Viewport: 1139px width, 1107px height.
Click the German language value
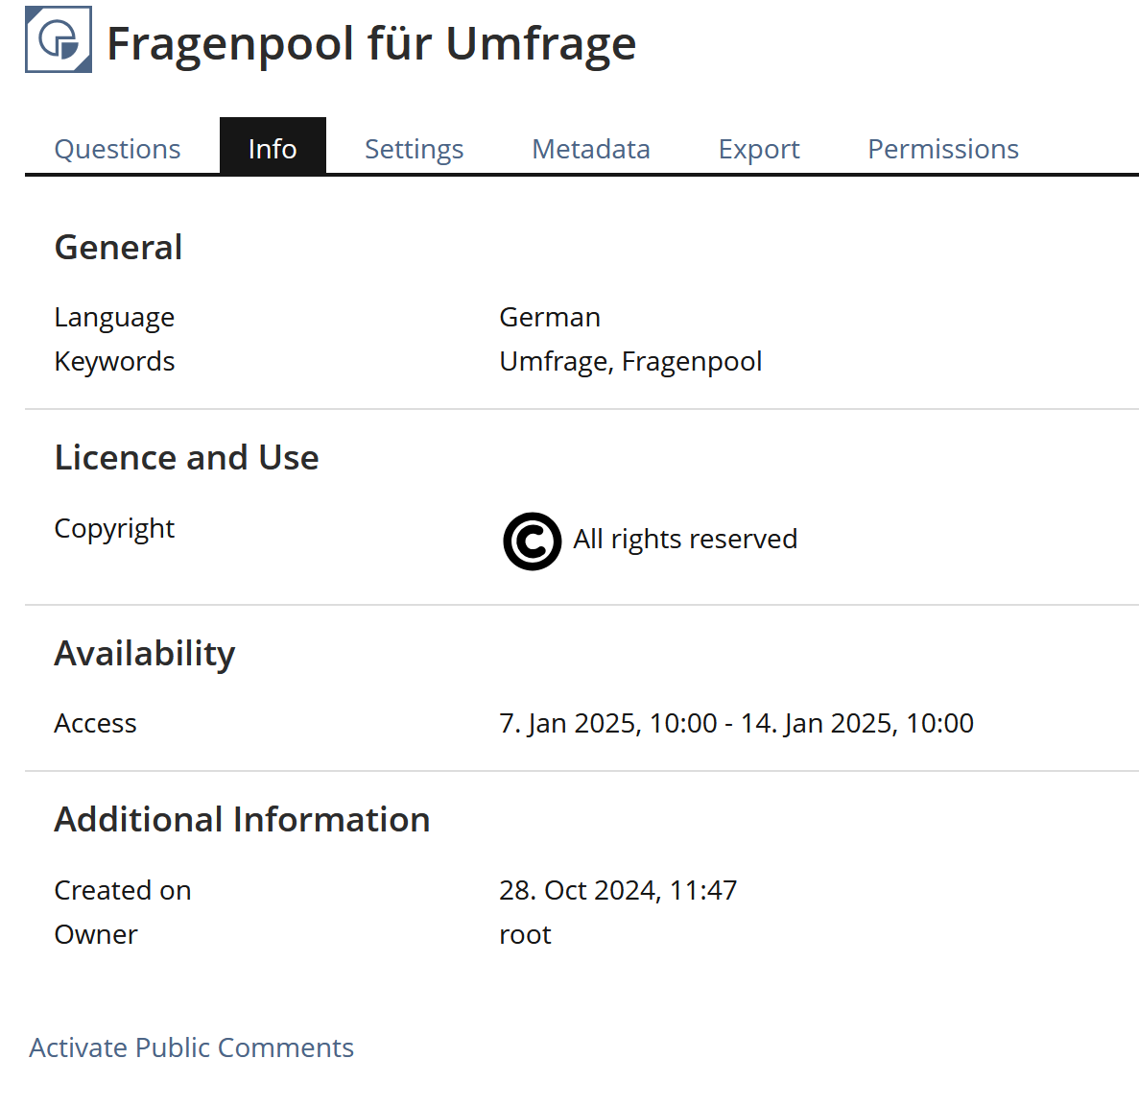click(x=550, y=317)
